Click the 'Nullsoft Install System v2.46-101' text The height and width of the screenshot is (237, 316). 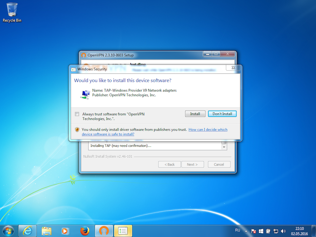click(x=108, y=156)
